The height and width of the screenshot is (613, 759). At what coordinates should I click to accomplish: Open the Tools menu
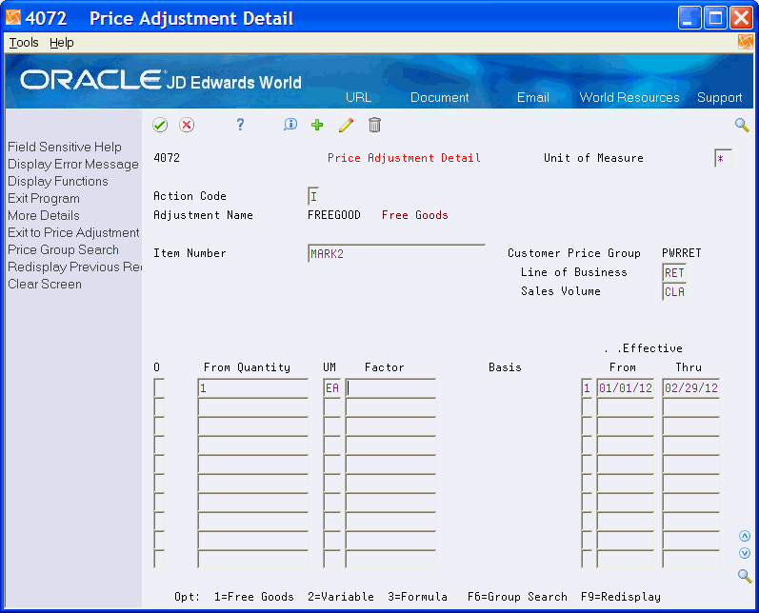click(24, 43)
